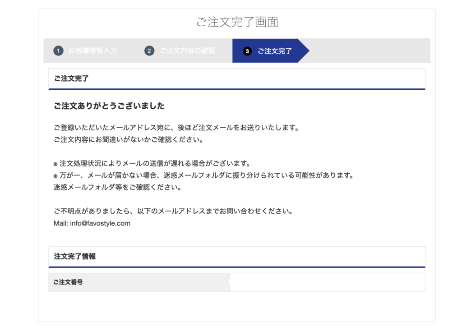Click the ご注文ありがとうございました heading
Screen dimensions: 462x332
click(x=109, y=106)
